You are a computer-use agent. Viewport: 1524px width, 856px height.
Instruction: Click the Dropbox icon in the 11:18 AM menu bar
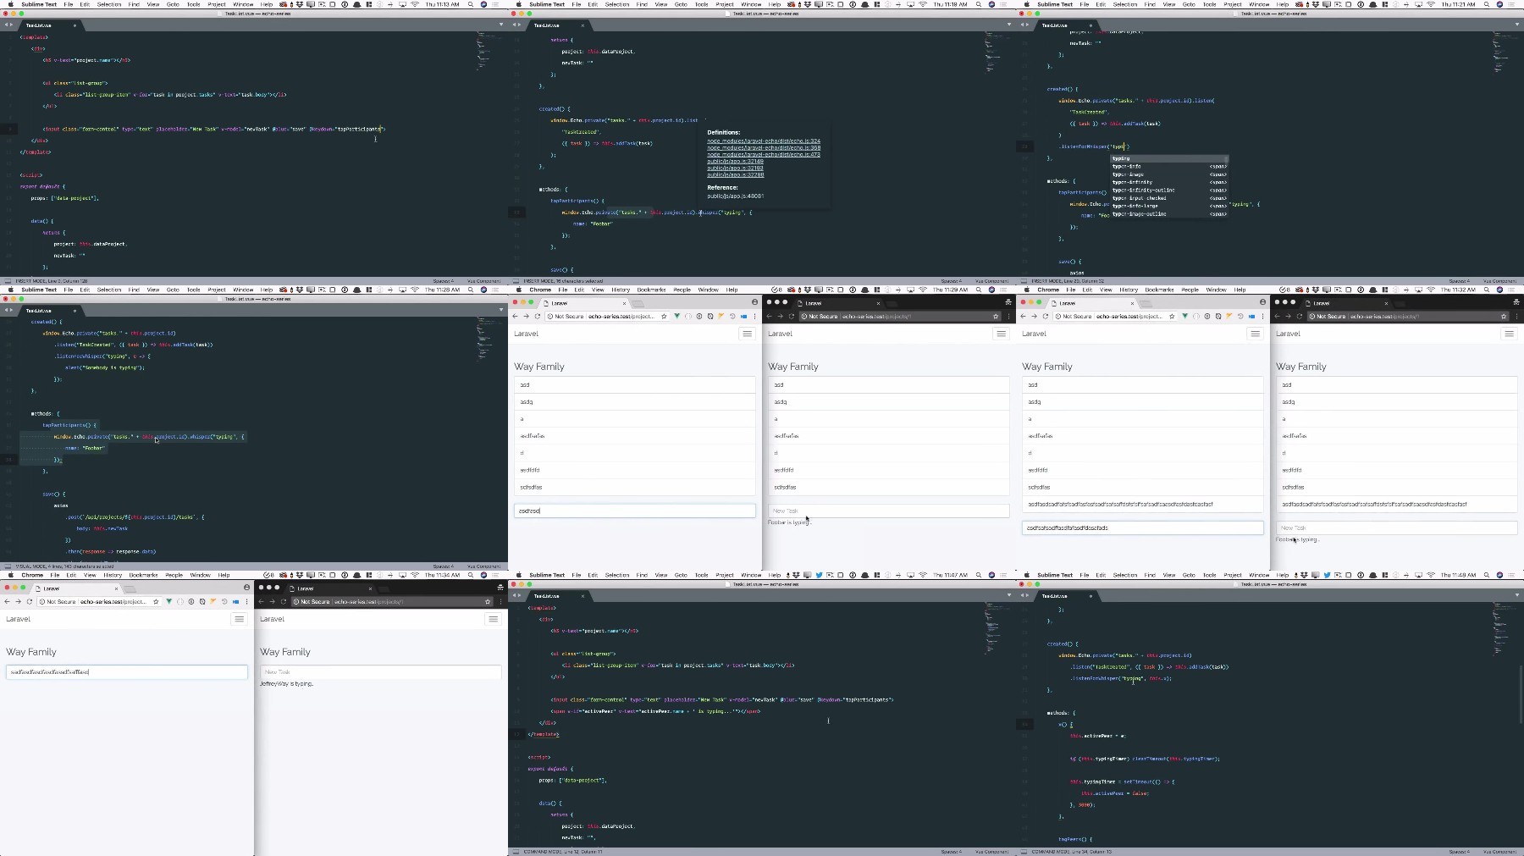click(x=808, y=4)
